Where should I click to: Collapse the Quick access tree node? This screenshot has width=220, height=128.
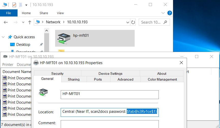(3, 37)
